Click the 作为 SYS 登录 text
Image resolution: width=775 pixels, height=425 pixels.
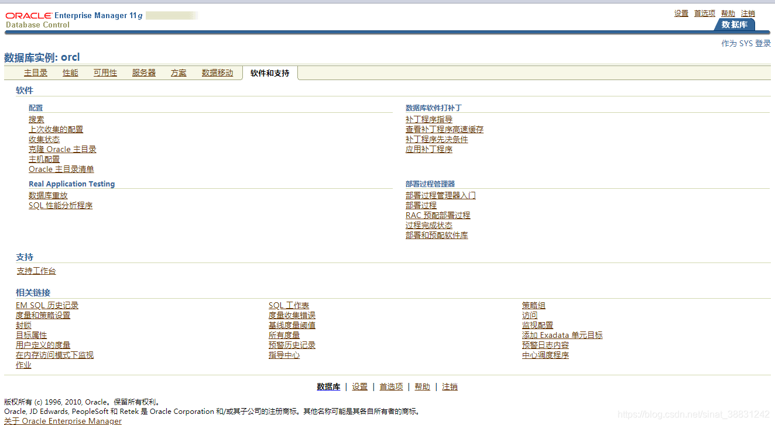click(746, 43)
